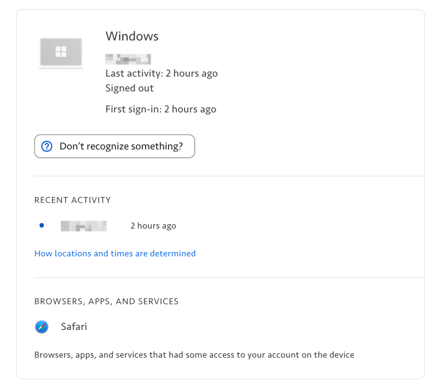Click the divider line above Browsers section
The width and height of the screenshot is (439, 391).
[x=228, y=278]
